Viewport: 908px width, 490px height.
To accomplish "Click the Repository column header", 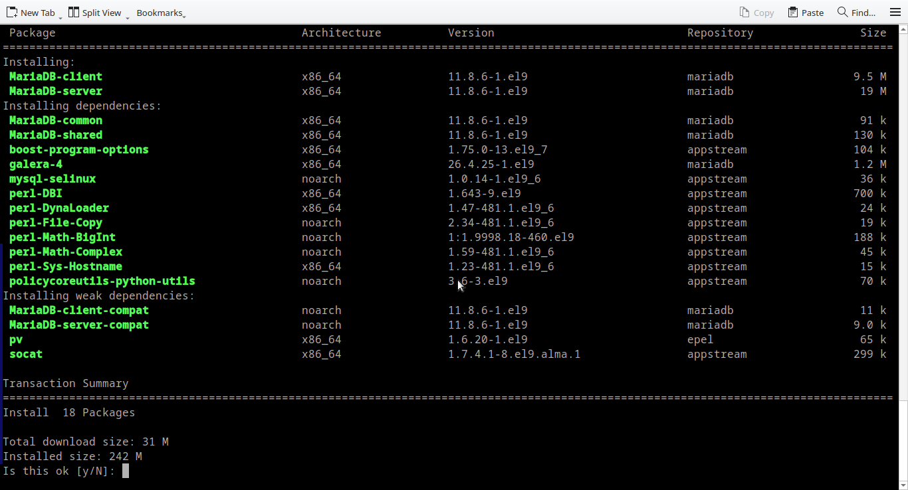I will tap(721, 33).
